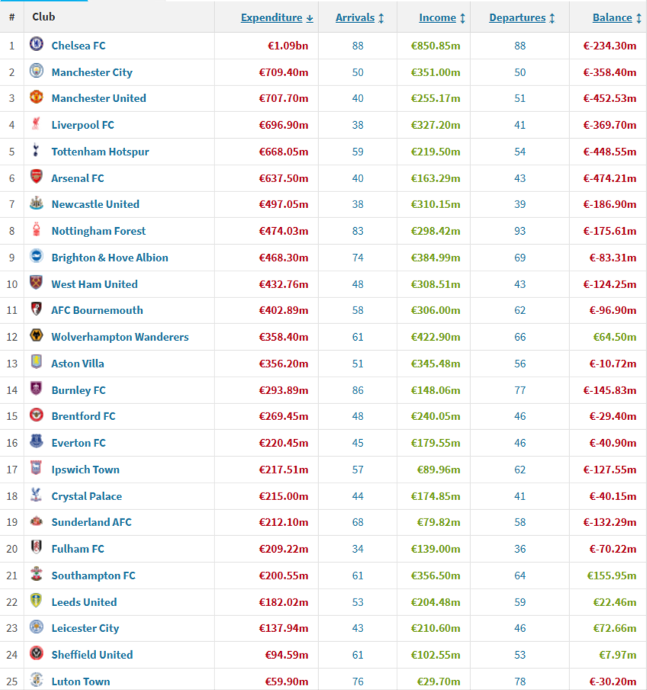Click the Leeds United club crest

click(36, 601)
